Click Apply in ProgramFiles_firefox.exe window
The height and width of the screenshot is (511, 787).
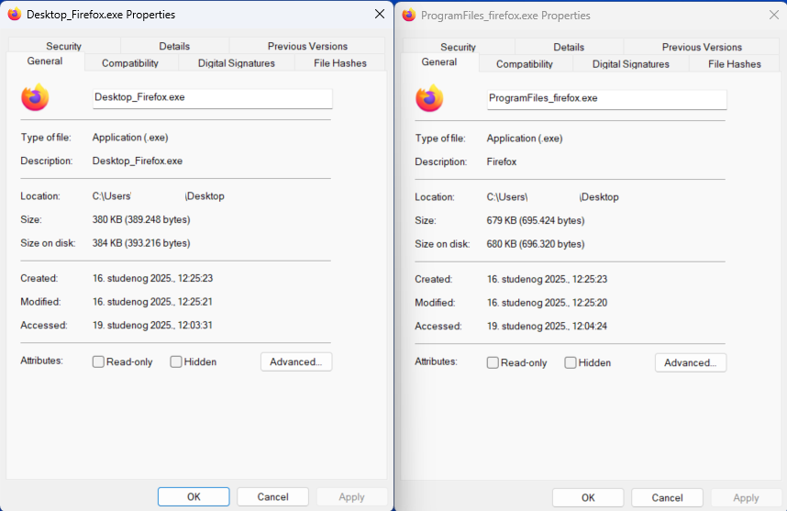pyautogui.click(x=746, y=498)
